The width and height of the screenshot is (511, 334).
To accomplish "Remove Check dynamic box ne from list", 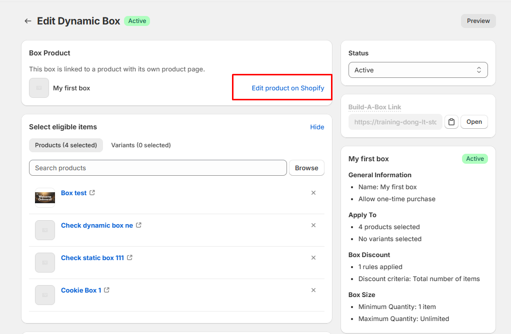I will (313, 225).
